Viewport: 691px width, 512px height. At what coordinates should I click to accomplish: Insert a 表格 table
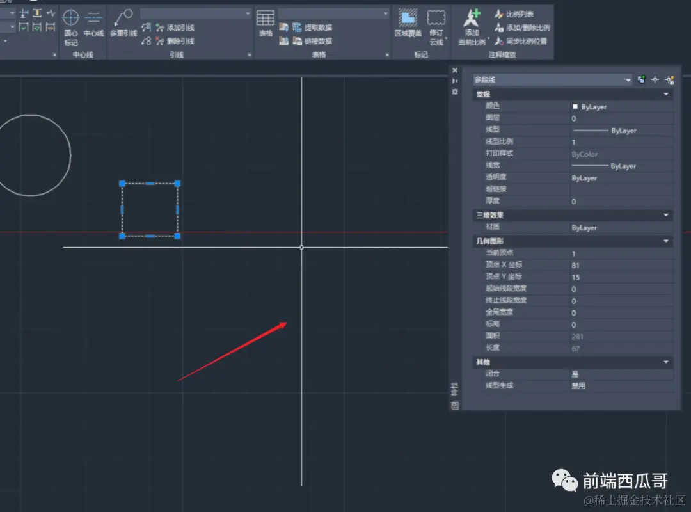click(266, 24)
